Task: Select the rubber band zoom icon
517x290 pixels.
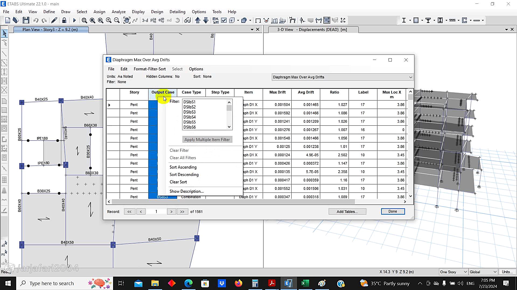Action: (84, 20)
